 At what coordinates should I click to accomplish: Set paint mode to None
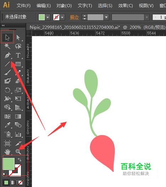pyautogui.click(x=20, y=182)
